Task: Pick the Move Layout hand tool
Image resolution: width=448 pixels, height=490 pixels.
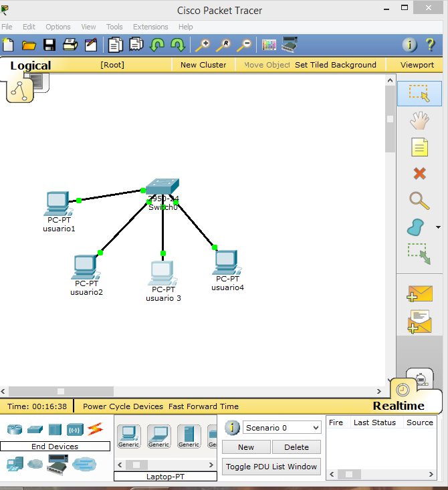Action: pos(419,120)
